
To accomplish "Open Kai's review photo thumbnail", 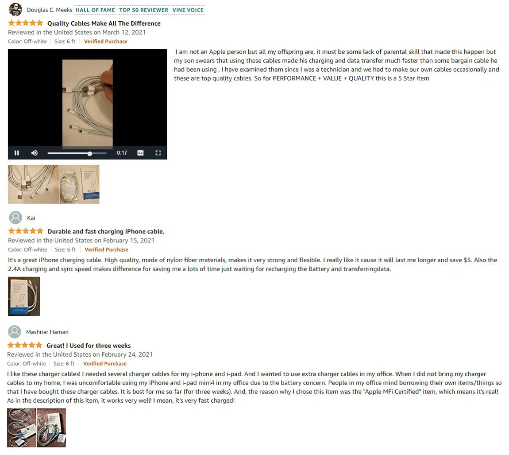I will pos(24,296).
